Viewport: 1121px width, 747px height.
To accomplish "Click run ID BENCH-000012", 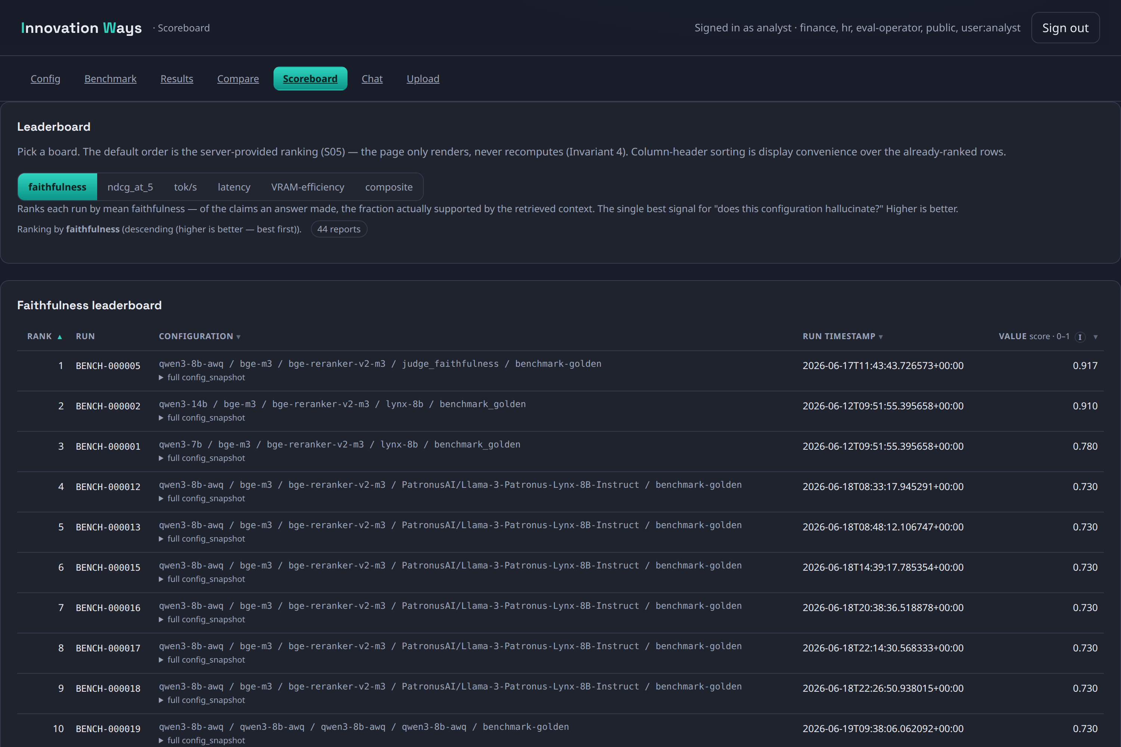I will point(108,487).
